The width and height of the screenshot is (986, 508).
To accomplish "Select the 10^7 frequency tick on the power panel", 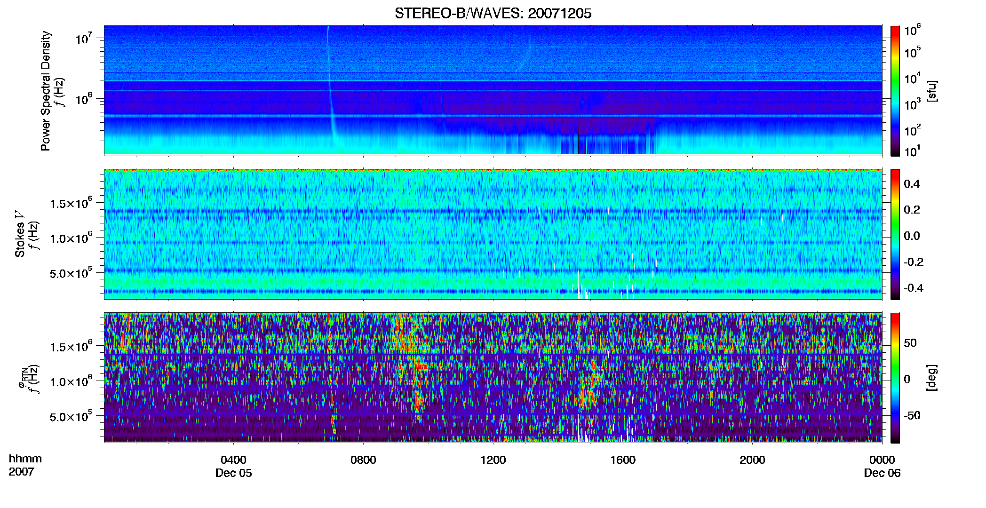I will [84, 38].
